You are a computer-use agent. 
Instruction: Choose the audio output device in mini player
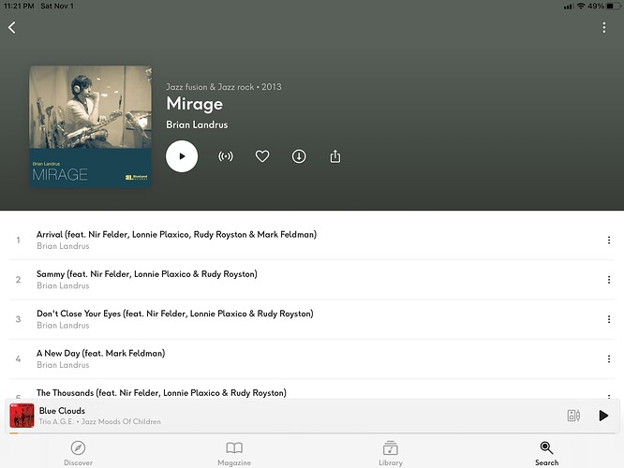click(573, 416)
